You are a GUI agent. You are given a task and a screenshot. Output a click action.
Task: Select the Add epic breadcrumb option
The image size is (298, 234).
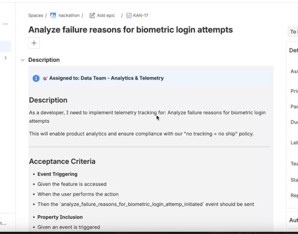click(106, 16)
